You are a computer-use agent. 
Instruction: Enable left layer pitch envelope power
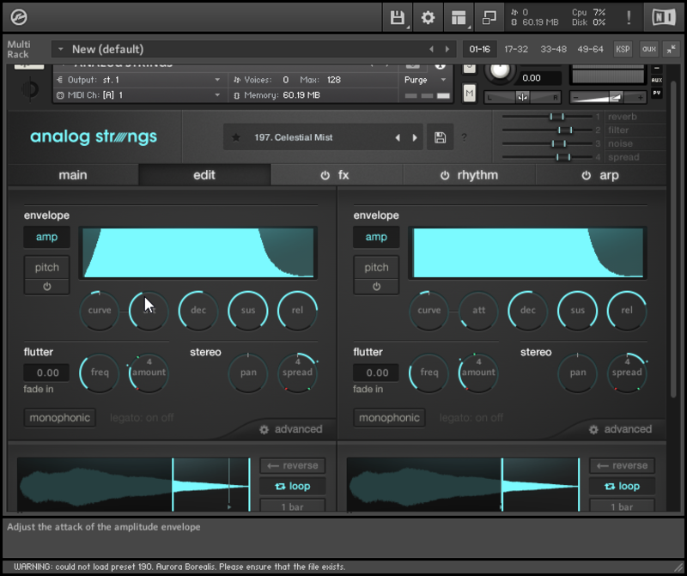coord(47,287)
